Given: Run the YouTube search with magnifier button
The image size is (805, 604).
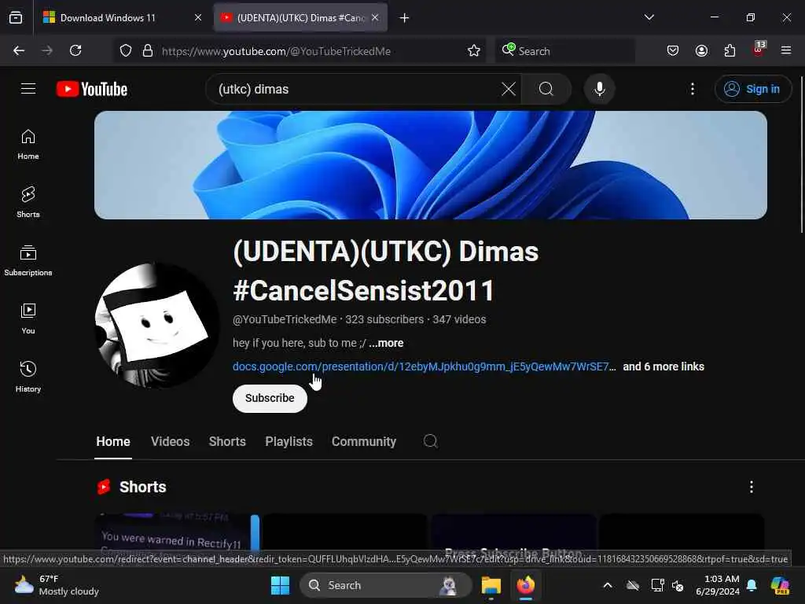Looking at the screenshot, I should (546, 89).
